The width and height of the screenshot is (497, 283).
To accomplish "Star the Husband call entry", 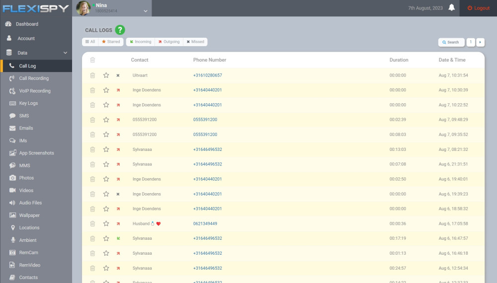I will click(106, 224).
